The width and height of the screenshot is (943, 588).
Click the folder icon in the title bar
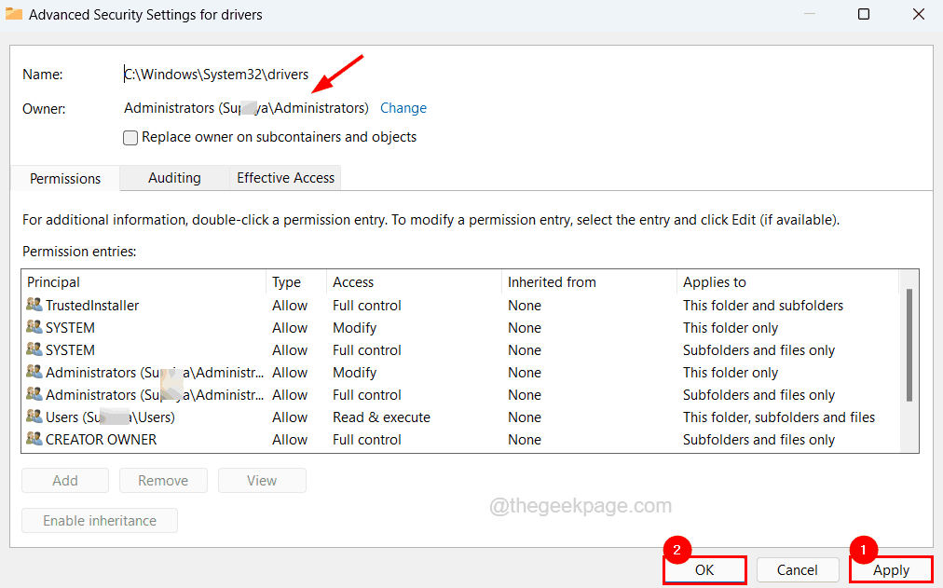click(13, 14)
